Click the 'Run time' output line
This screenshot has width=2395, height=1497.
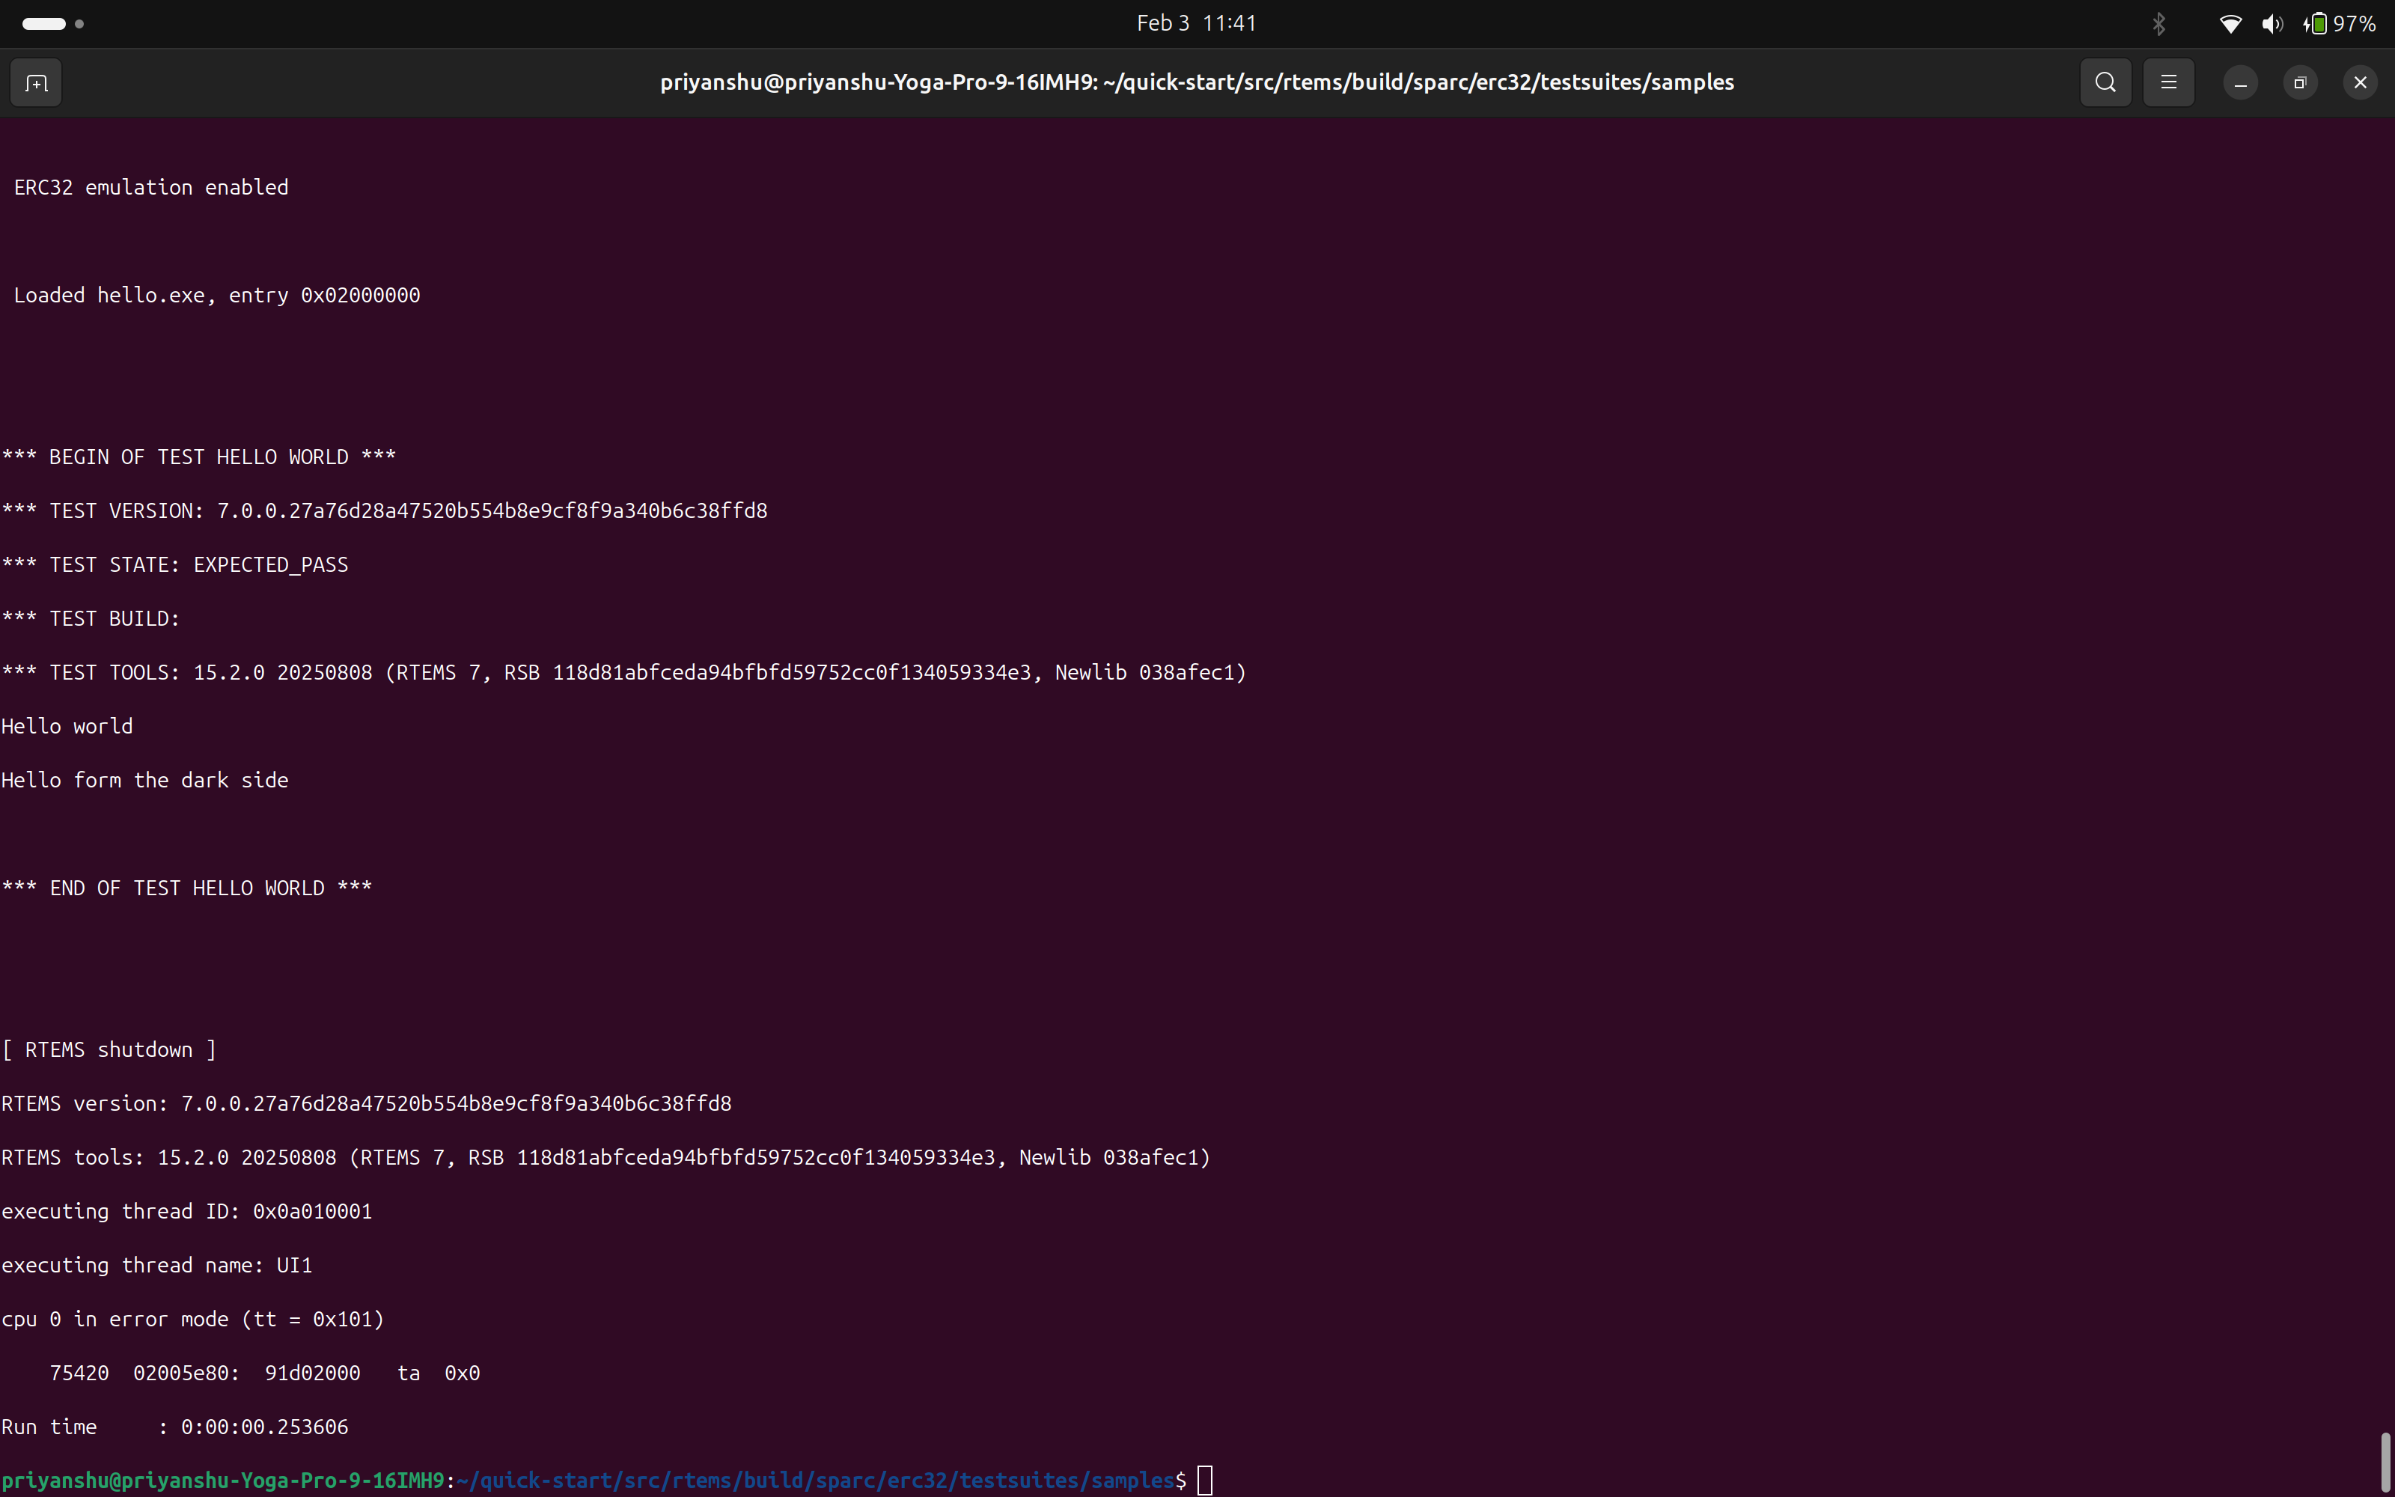175,1427
